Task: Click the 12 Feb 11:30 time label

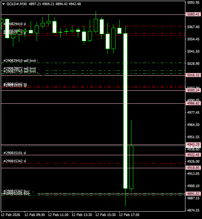Action: pos(58,215)
